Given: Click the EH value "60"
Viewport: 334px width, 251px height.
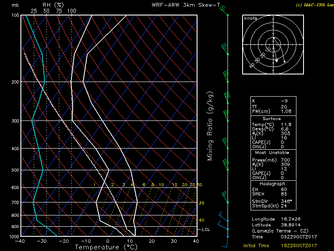Looking at the screenshot, I should coord(284,190).
